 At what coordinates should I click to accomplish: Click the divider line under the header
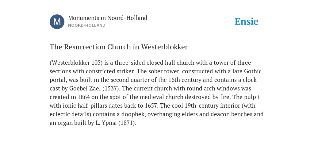(x=157, y=35)
